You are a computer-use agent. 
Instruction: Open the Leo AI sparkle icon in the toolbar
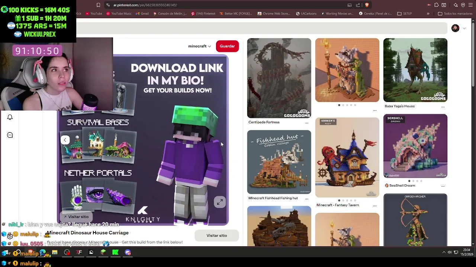[x=456, y=5]
